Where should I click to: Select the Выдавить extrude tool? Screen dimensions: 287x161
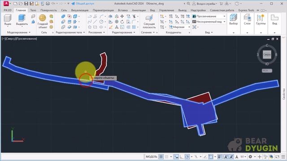[22, 20]
